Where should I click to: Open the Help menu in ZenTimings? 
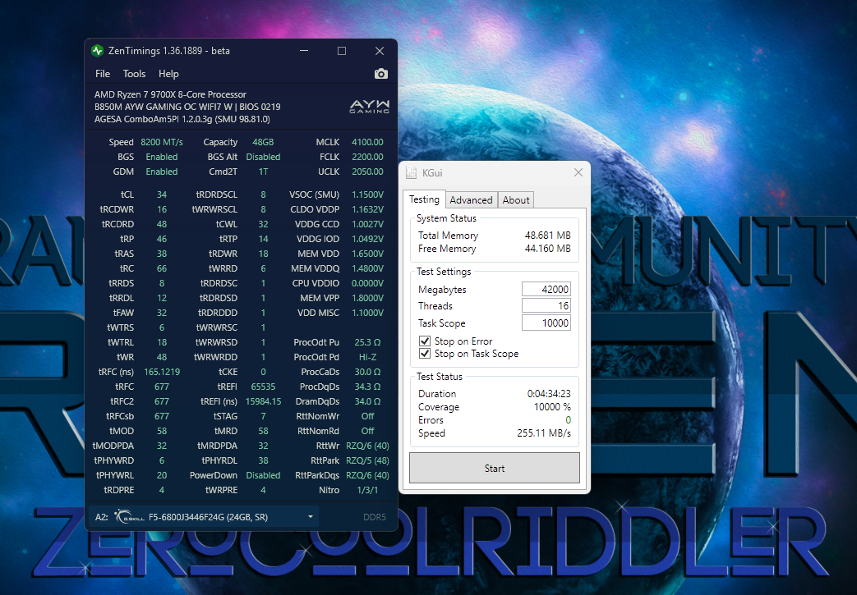[x=168, y=74]
